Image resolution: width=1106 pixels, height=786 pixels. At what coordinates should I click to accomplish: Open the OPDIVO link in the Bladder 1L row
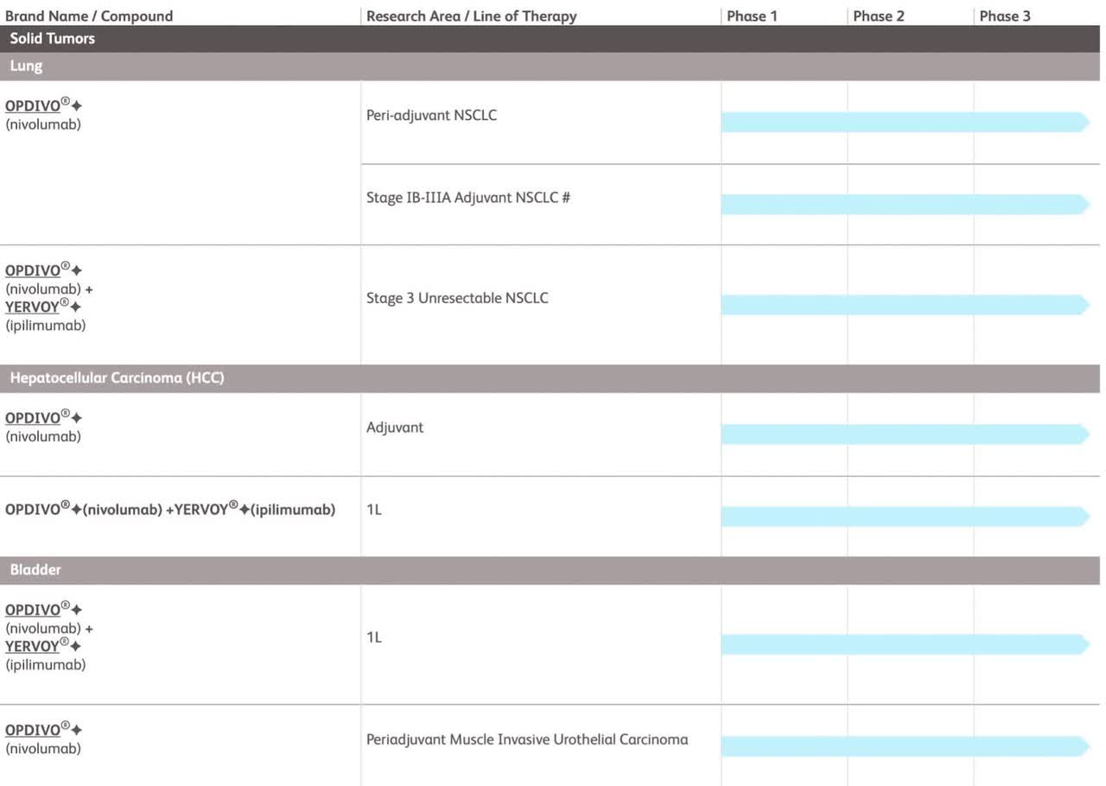33,610
